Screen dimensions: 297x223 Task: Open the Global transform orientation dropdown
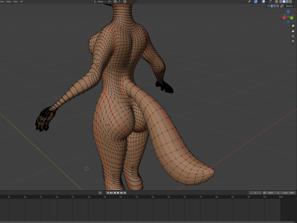(x=100, y=1)
